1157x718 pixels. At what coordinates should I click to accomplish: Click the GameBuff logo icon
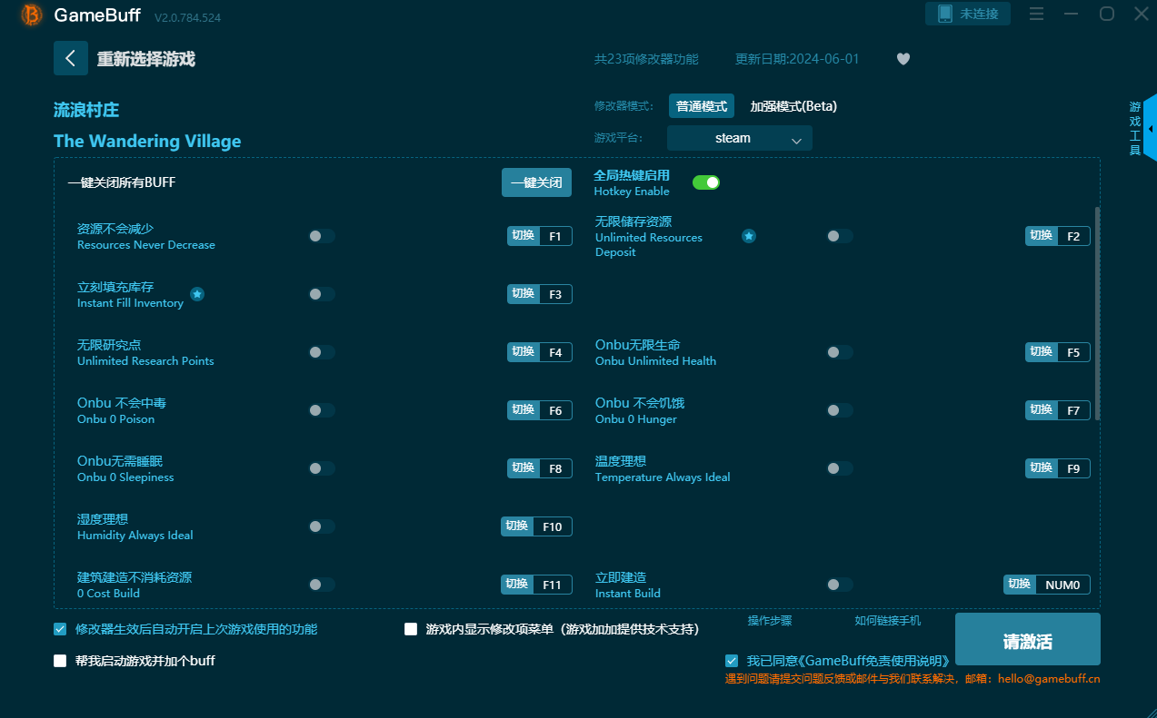31,15
